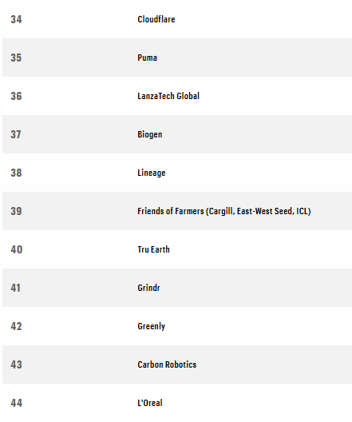The image size is (352, 422).
Task: Select the Biogen row name
Action: click(150, 134)
